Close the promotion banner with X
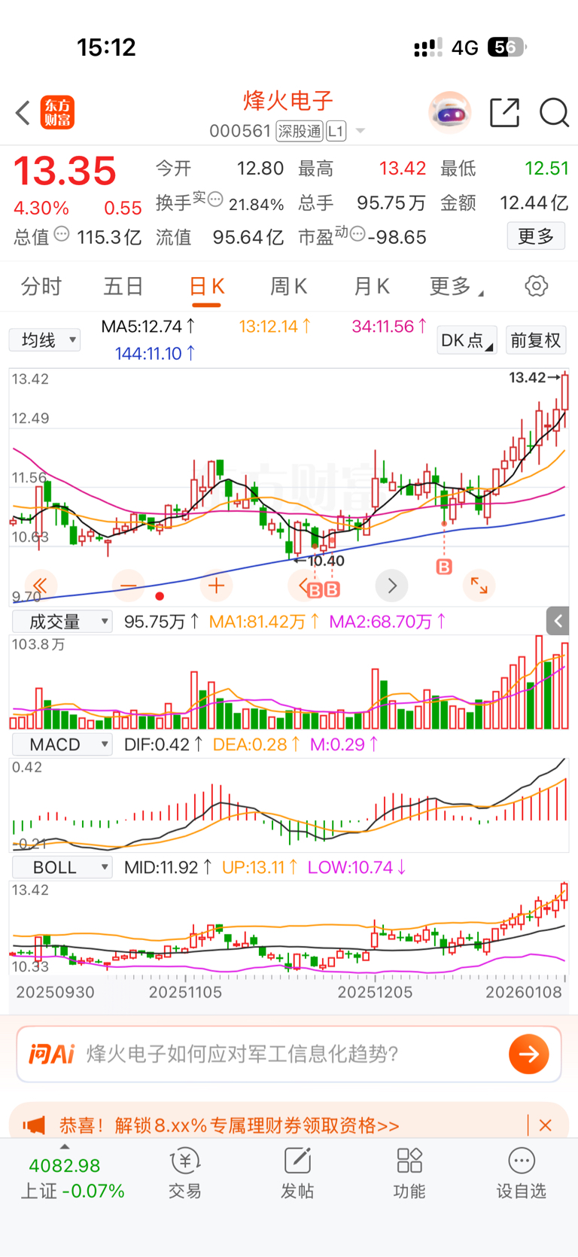578x1257 pixels. [546, 1125]
